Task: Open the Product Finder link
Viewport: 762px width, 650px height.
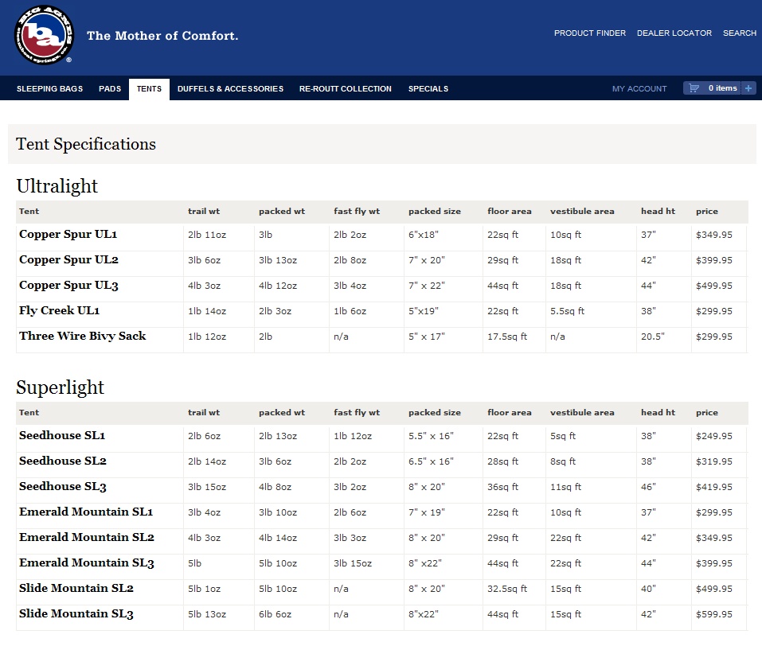Action: (590, 33)
